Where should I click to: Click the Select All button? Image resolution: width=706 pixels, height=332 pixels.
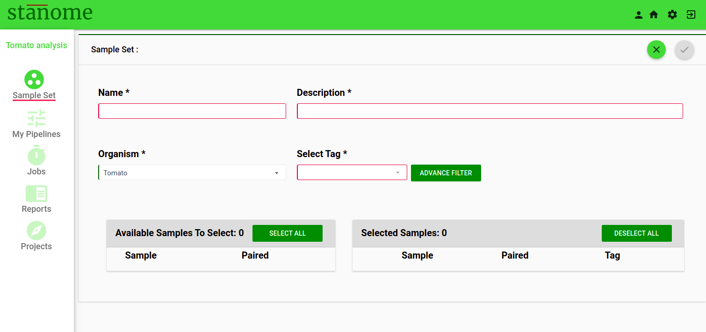coord(288,233)
